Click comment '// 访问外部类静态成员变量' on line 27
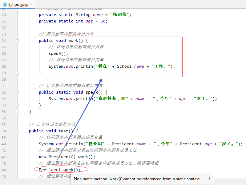The height and width of the screenshot is (185, 246). tap(76, 60)
